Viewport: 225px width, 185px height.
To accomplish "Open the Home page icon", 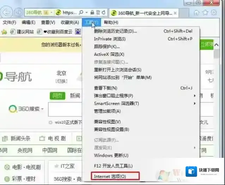I will pyautogui.click(x=197, y=13).
